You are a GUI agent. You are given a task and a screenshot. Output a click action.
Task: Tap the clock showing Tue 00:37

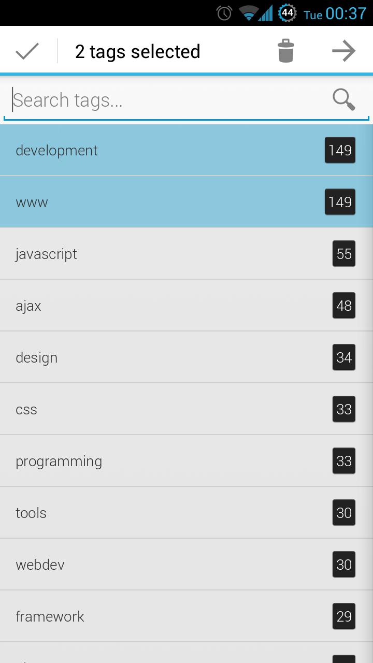coord(335,14)
